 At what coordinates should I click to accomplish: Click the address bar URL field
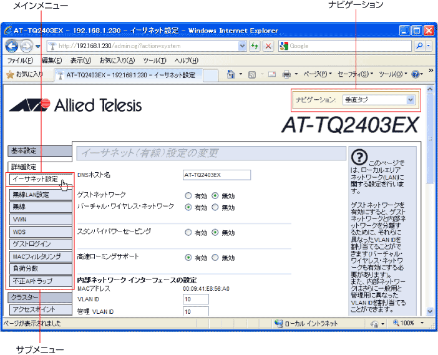pos(143,46)
